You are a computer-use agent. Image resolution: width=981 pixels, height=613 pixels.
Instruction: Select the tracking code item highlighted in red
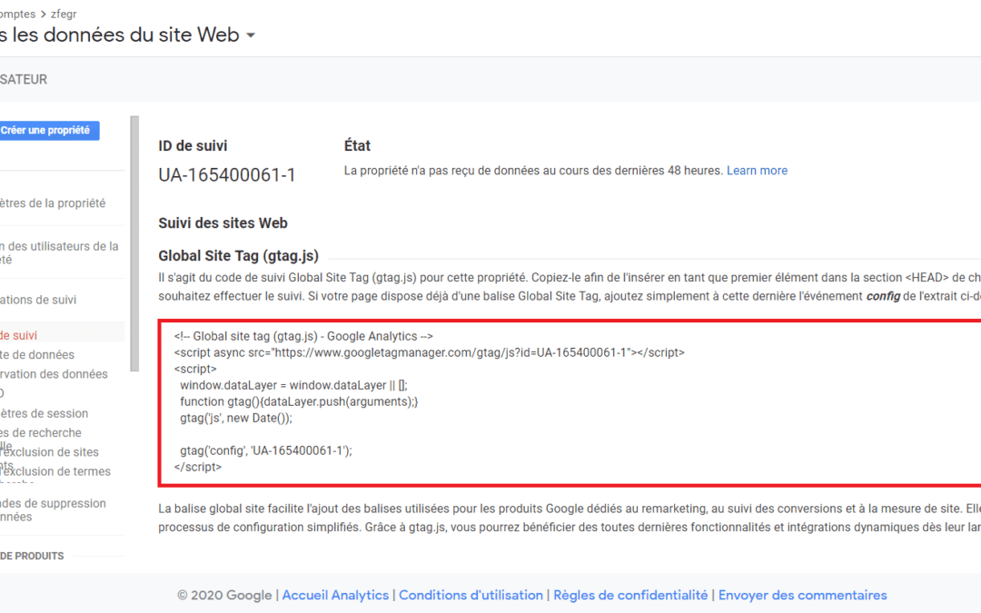click(19, 335)
